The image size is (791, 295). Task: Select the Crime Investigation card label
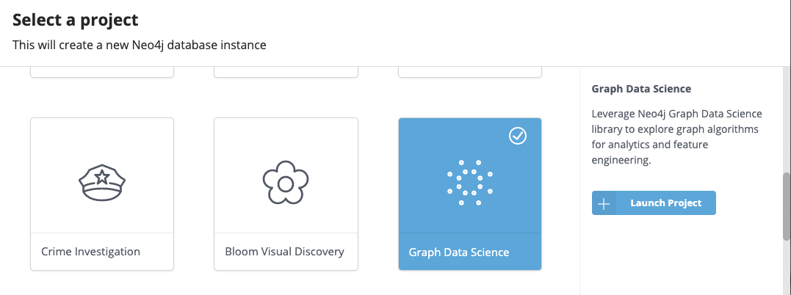(91, 252)
